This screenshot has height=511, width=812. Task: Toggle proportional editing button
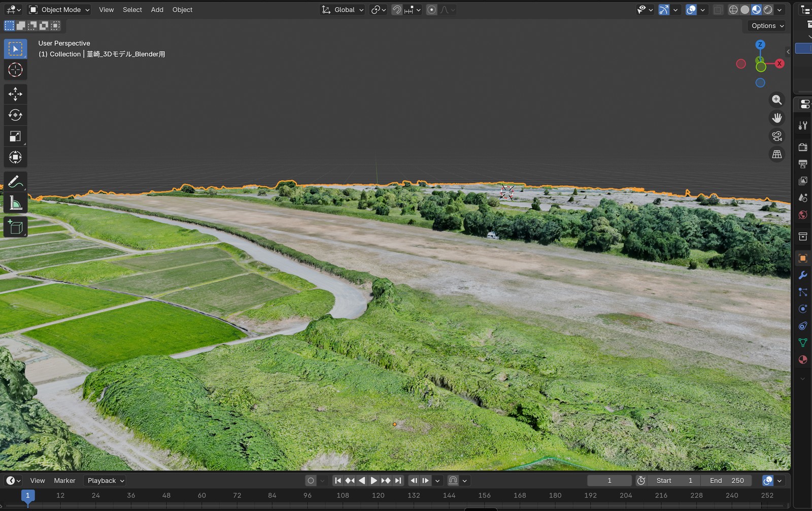(431, 10)
